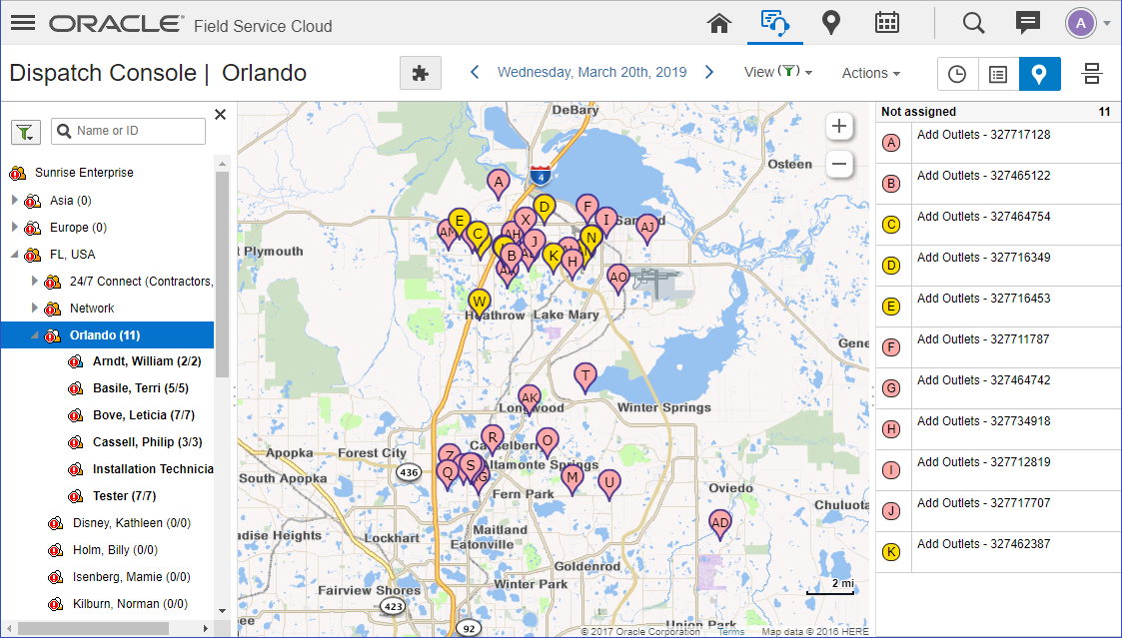Image resolution: width=1122 pixels, height=638 pixels.
Task: Select Cassell, Philip (3/3)
Action: (x=148, y=442)
